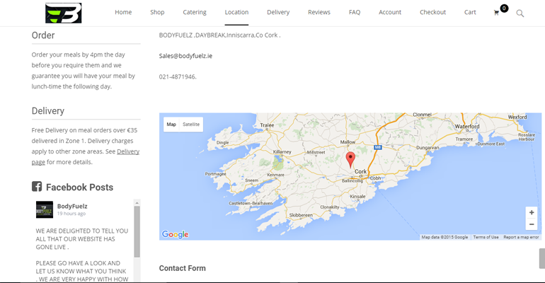Click the Facebook Posts heading
This screenshot has width=545, height=283.
tap(79, 187)
